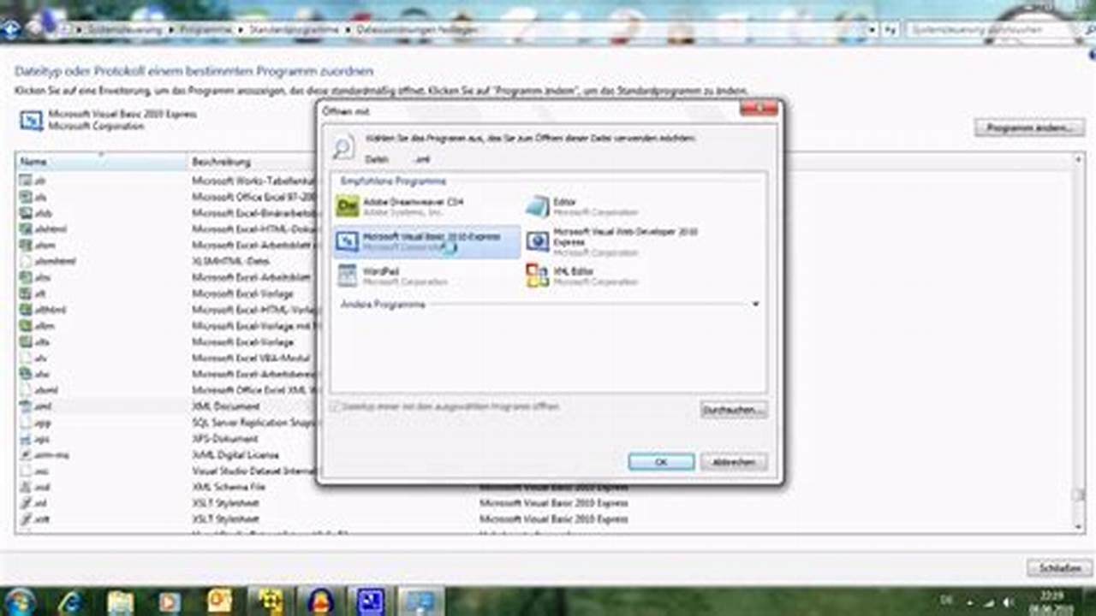The width and height of the screenshot is (1096, 616).
Task: Click the .xps file type icon
Action: pos(26,439)
